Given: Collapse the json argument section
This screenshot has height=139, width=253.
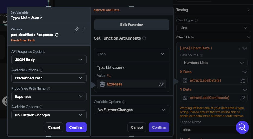Looking at the screenshot, I should pyautogui.click(x=162, y=54).
